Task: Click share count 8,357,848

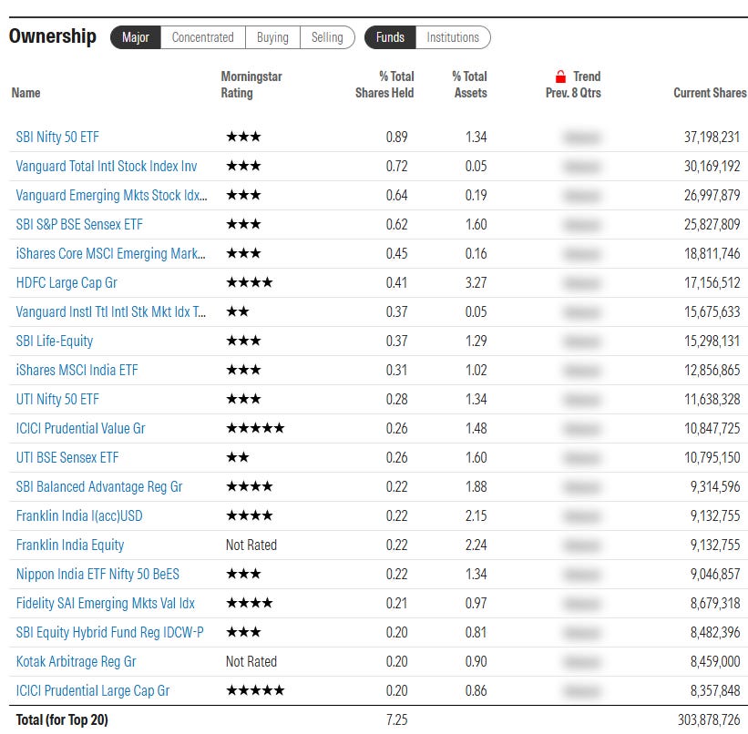Action: point(715,690)
